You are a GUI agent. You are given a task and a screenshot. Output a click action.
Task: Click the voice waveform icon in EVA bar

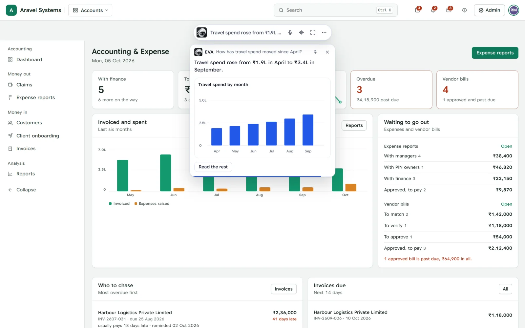point(301,32)
